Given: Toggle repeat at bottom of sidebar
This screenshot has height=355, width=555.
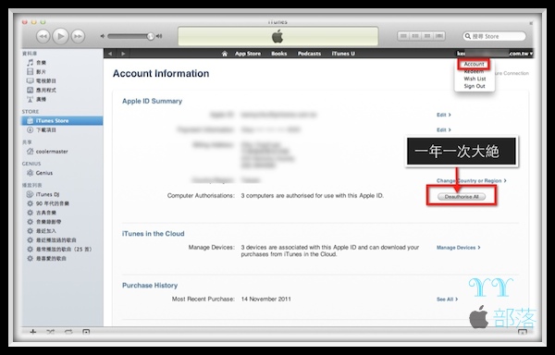Looking at the screenshot, I should click(68, 332).
